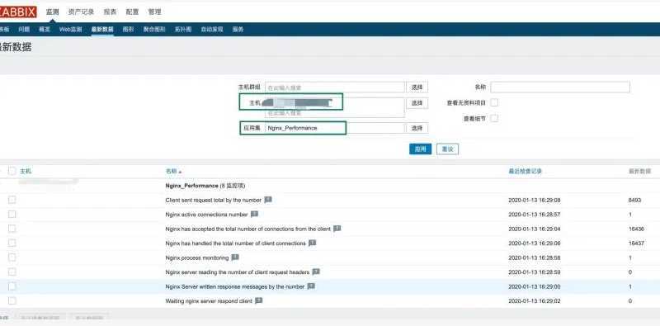Open description icon for Nginx server reading headers
The image size is (660, 326).
[x=316, y=272]
